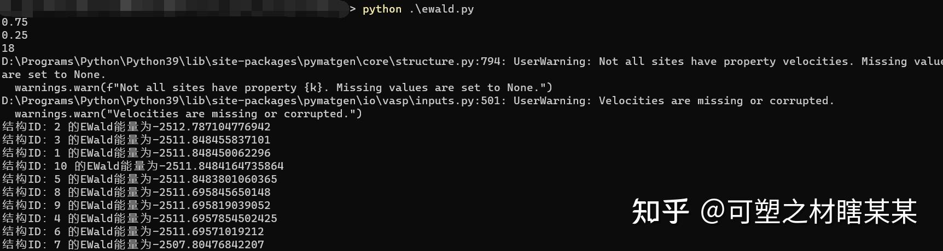
Task: Click the structure ID 4 Ewald energy line
Action: 139,218
